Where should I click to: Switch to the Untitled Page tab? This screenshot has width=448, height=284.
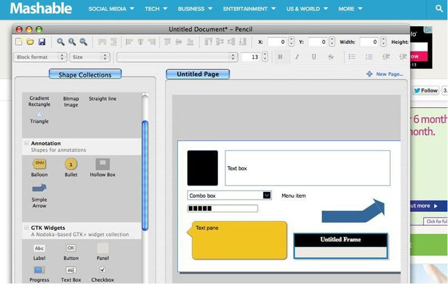coord(198,74)
